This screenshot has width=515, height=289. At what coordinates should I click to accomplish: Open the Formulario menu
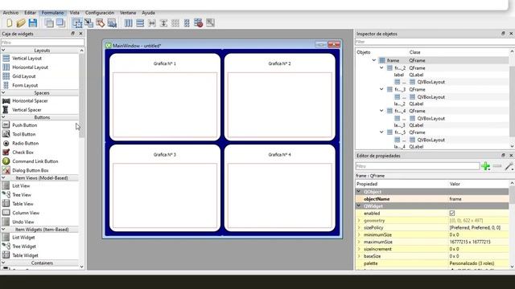pyautogui.click(x=52, y=13)
